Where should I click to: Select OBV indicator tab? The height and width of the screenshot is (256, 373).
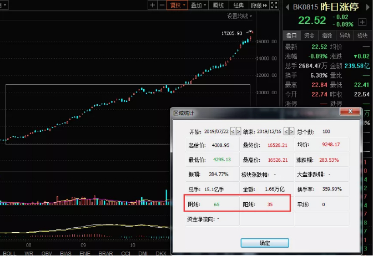pyautogui.click(x=47, y=253)
